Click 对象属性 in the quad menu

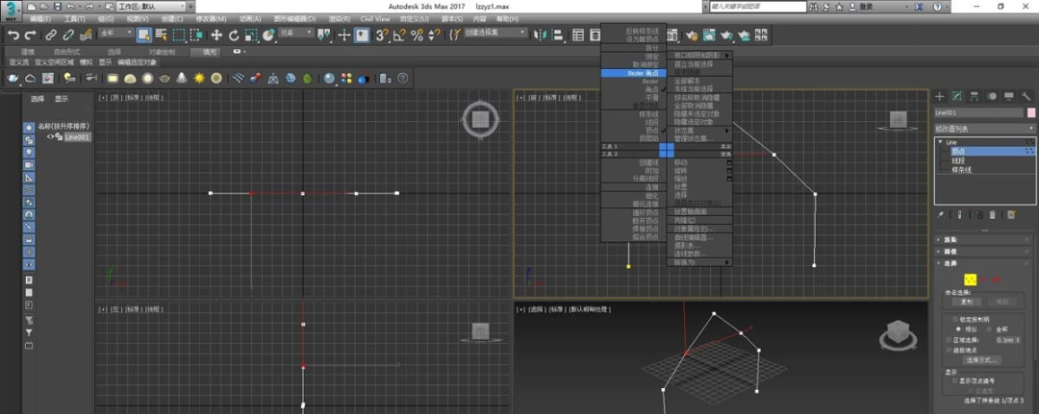tap(699, 229)
